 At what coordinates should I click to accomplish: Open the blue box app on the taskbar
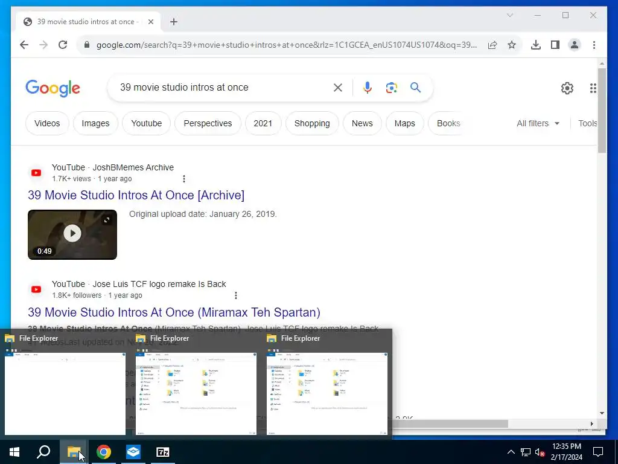point(133,452)
